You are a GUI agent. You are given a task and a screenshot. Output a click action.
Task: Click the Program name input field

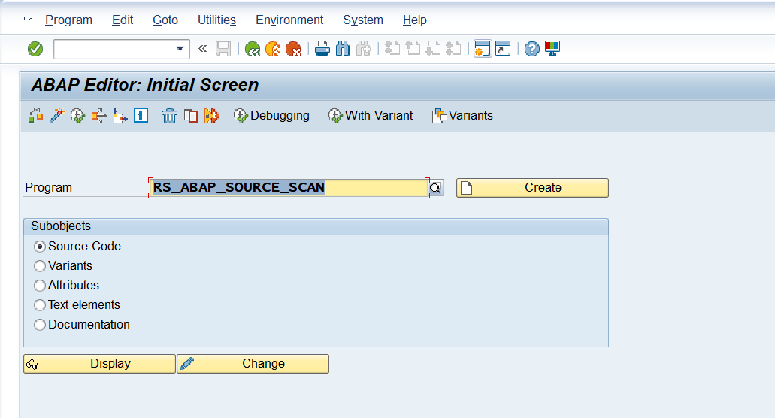pos(289,188)
